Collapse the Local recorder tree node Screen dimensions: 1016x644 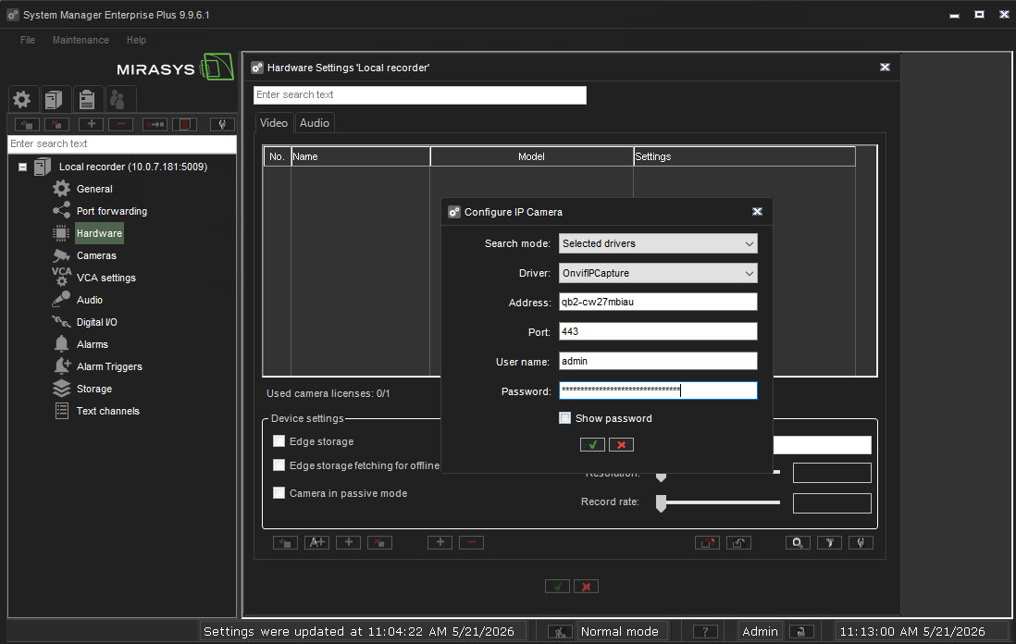[23, 167]
